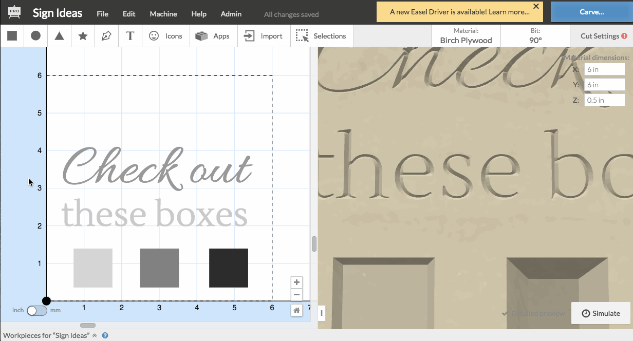Open the Bit 90° settings dropdown
Viewport: 633px width, 341px height.
(535, 36)
